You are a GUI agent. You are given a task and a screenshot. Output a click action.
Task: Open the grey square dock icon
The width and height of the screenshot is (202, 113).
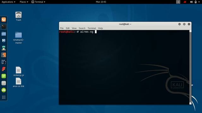pyautogui.click(x=4, y=83)
